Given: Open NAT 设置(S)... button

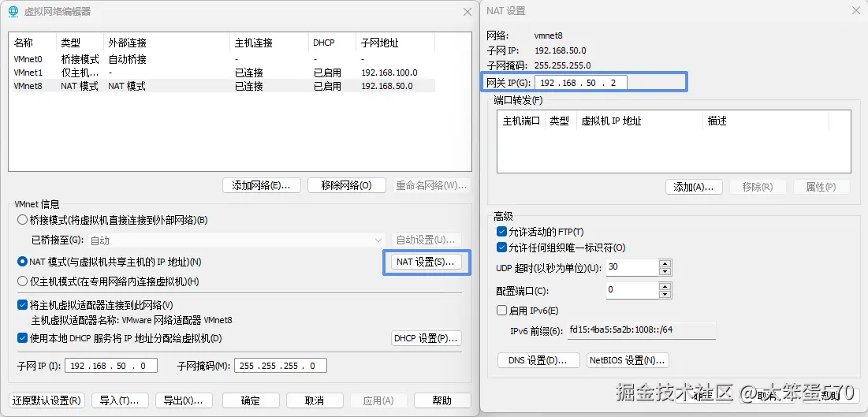Looking at the screenshot, I should point(426,262).
